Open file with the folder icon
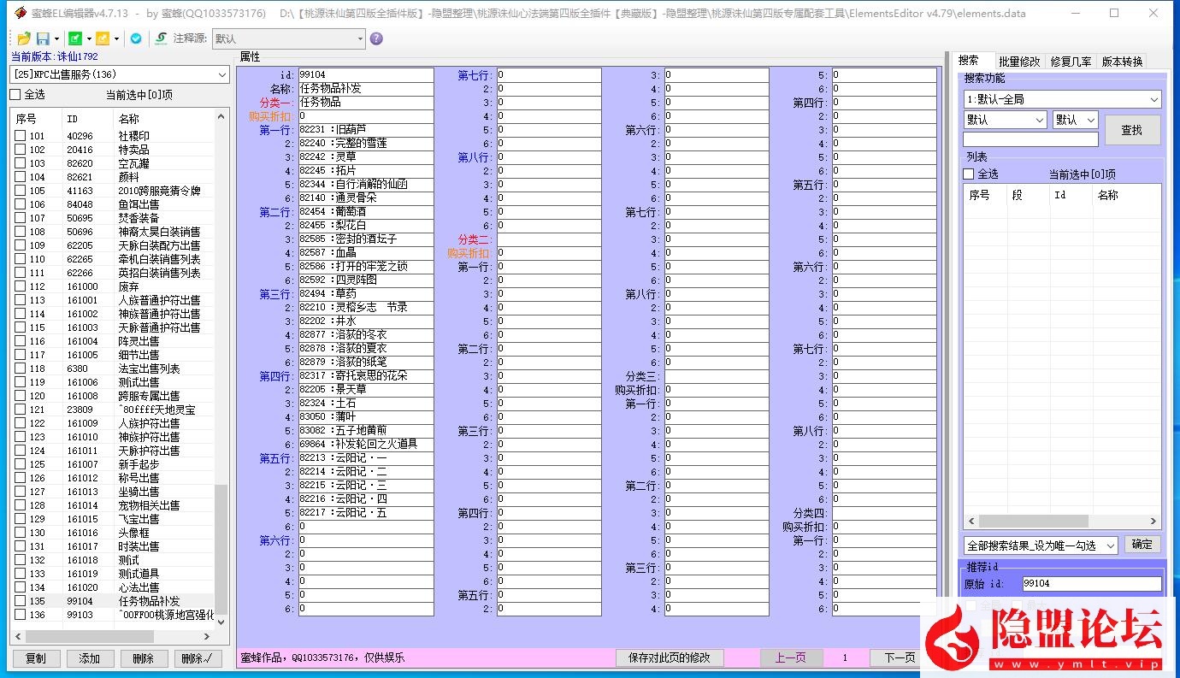 point(24,38)
